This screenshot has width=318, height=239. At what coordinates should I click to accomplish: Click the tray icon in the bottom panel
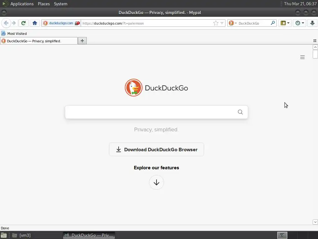pos(282,235)
